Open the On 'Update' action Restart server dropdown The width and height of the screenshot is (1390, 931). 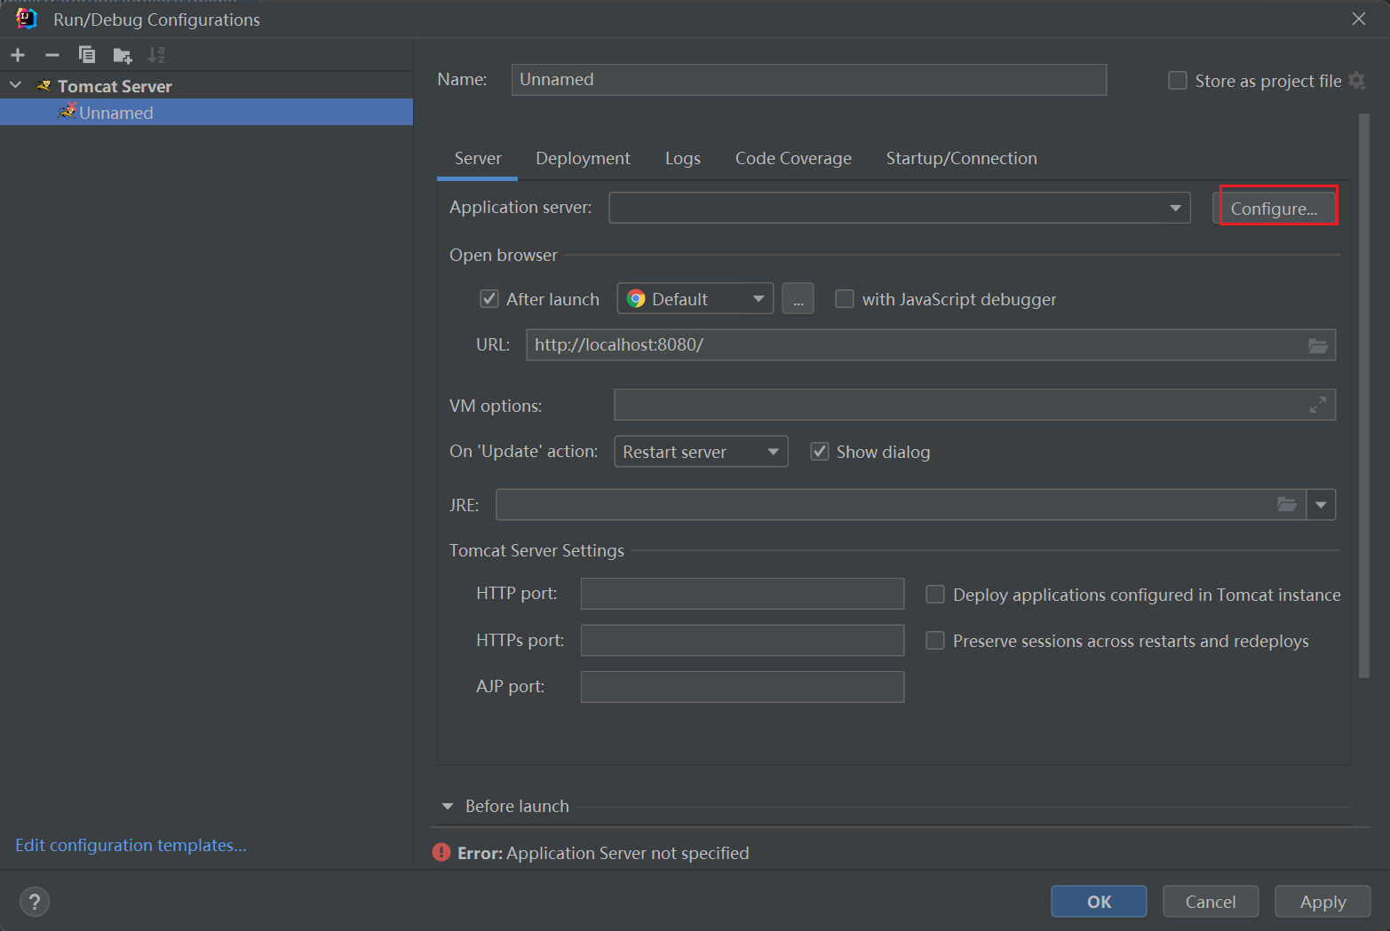point(700,452)
